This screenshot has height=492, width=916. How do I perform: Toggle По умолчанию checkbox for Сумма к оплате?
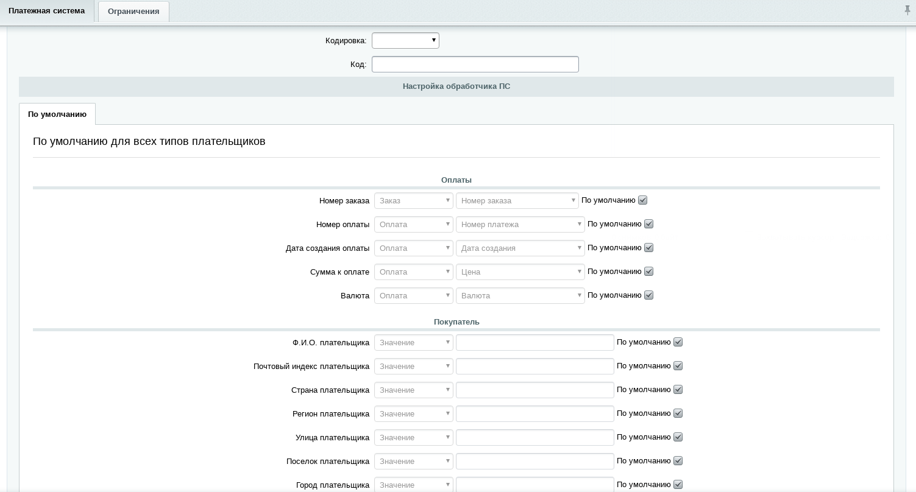(649, 272)
